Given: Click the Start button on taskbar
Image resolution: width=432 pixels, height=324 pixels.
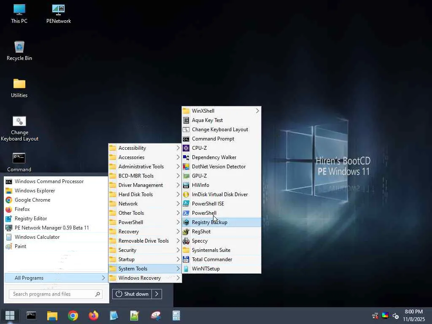Looking at the screenshot, I should [x=10, y=316].
